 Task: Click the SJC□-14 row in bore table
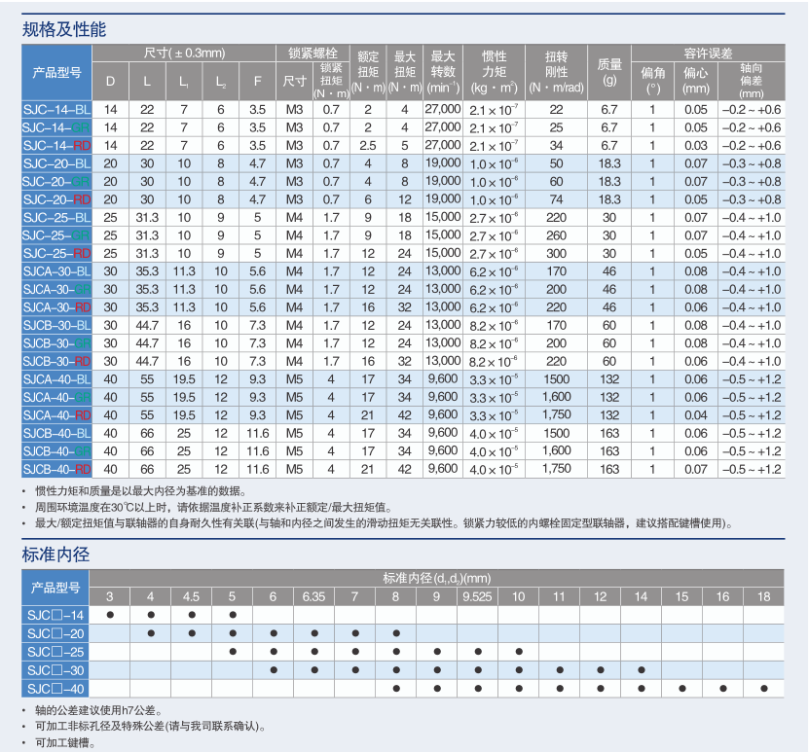(x=56, y=615)
